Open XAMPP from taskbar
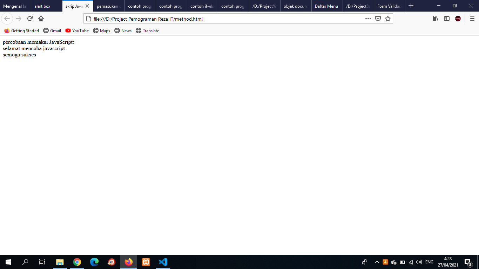 (146, 262)
